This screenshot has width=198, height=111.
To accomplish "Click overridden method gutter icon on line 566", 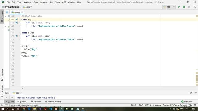I will click(x=17, y=23).
